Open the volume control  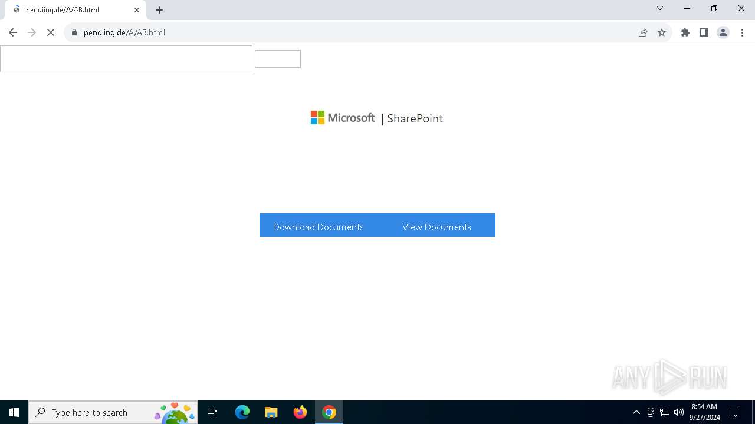coord(679,412)
